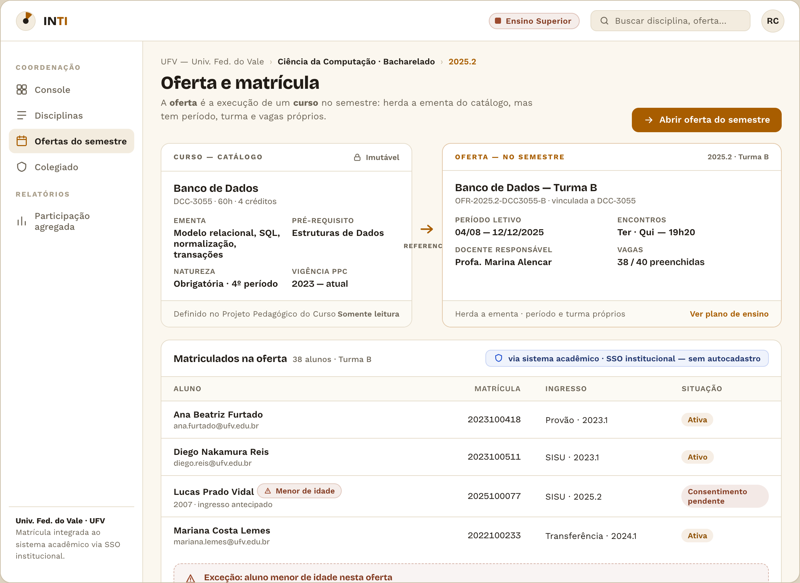
Task: Click the orange arrow between catalog and offer cards
Action: click(427, 229)
